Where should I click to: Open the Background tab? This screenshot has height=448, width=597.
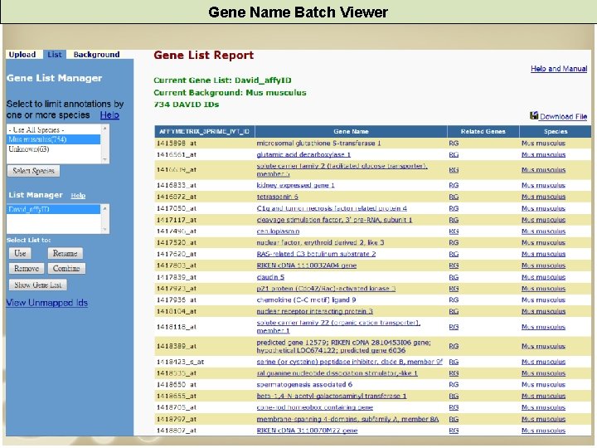click(96, 55)
